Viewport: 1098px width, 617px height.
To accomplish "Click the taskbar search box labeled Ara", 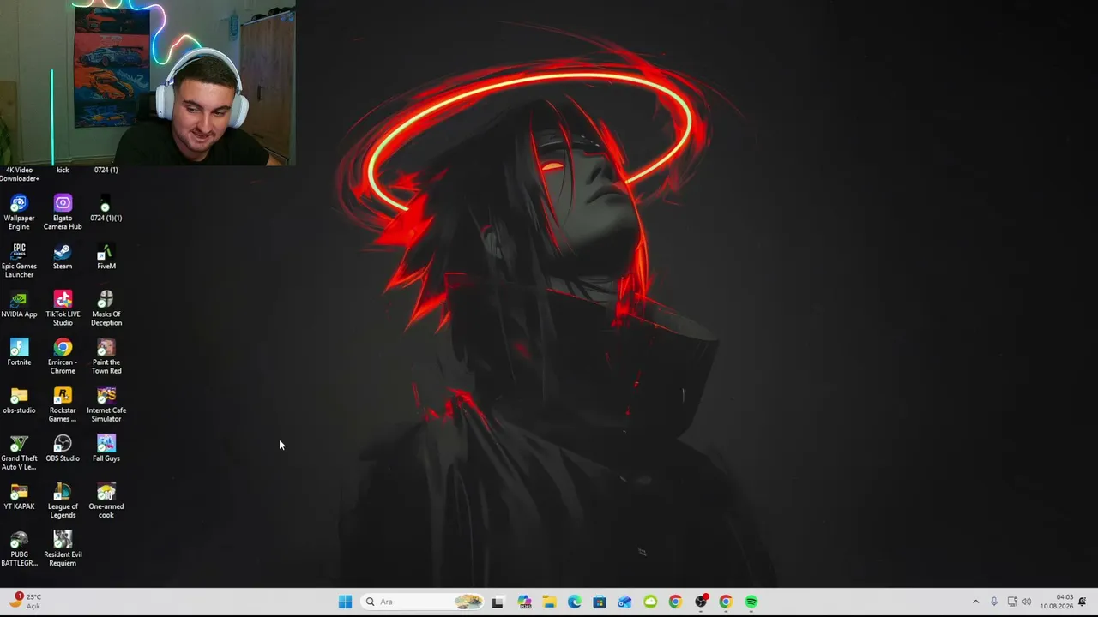I will tap(422, 602).
